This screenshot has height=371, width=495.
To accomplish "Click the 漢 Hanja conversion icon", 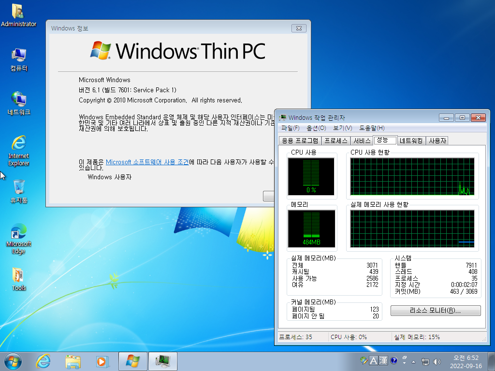I will point(383,360).
